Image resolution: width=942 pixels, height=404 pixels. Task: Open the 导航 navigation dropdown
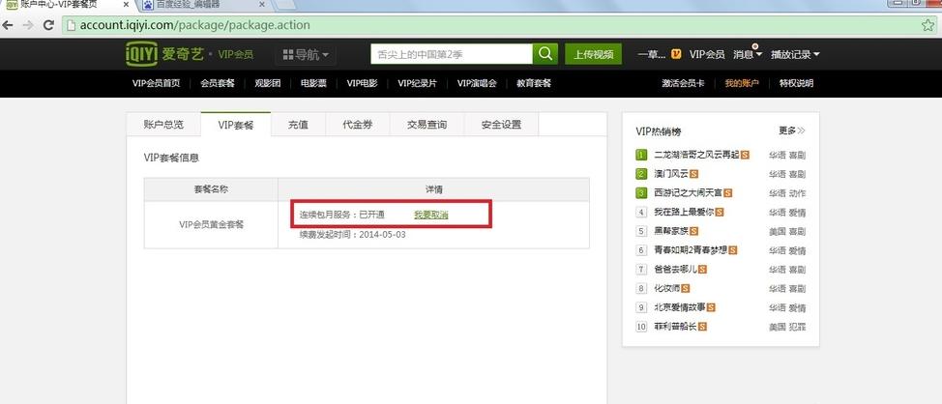(x=306, y=55)
